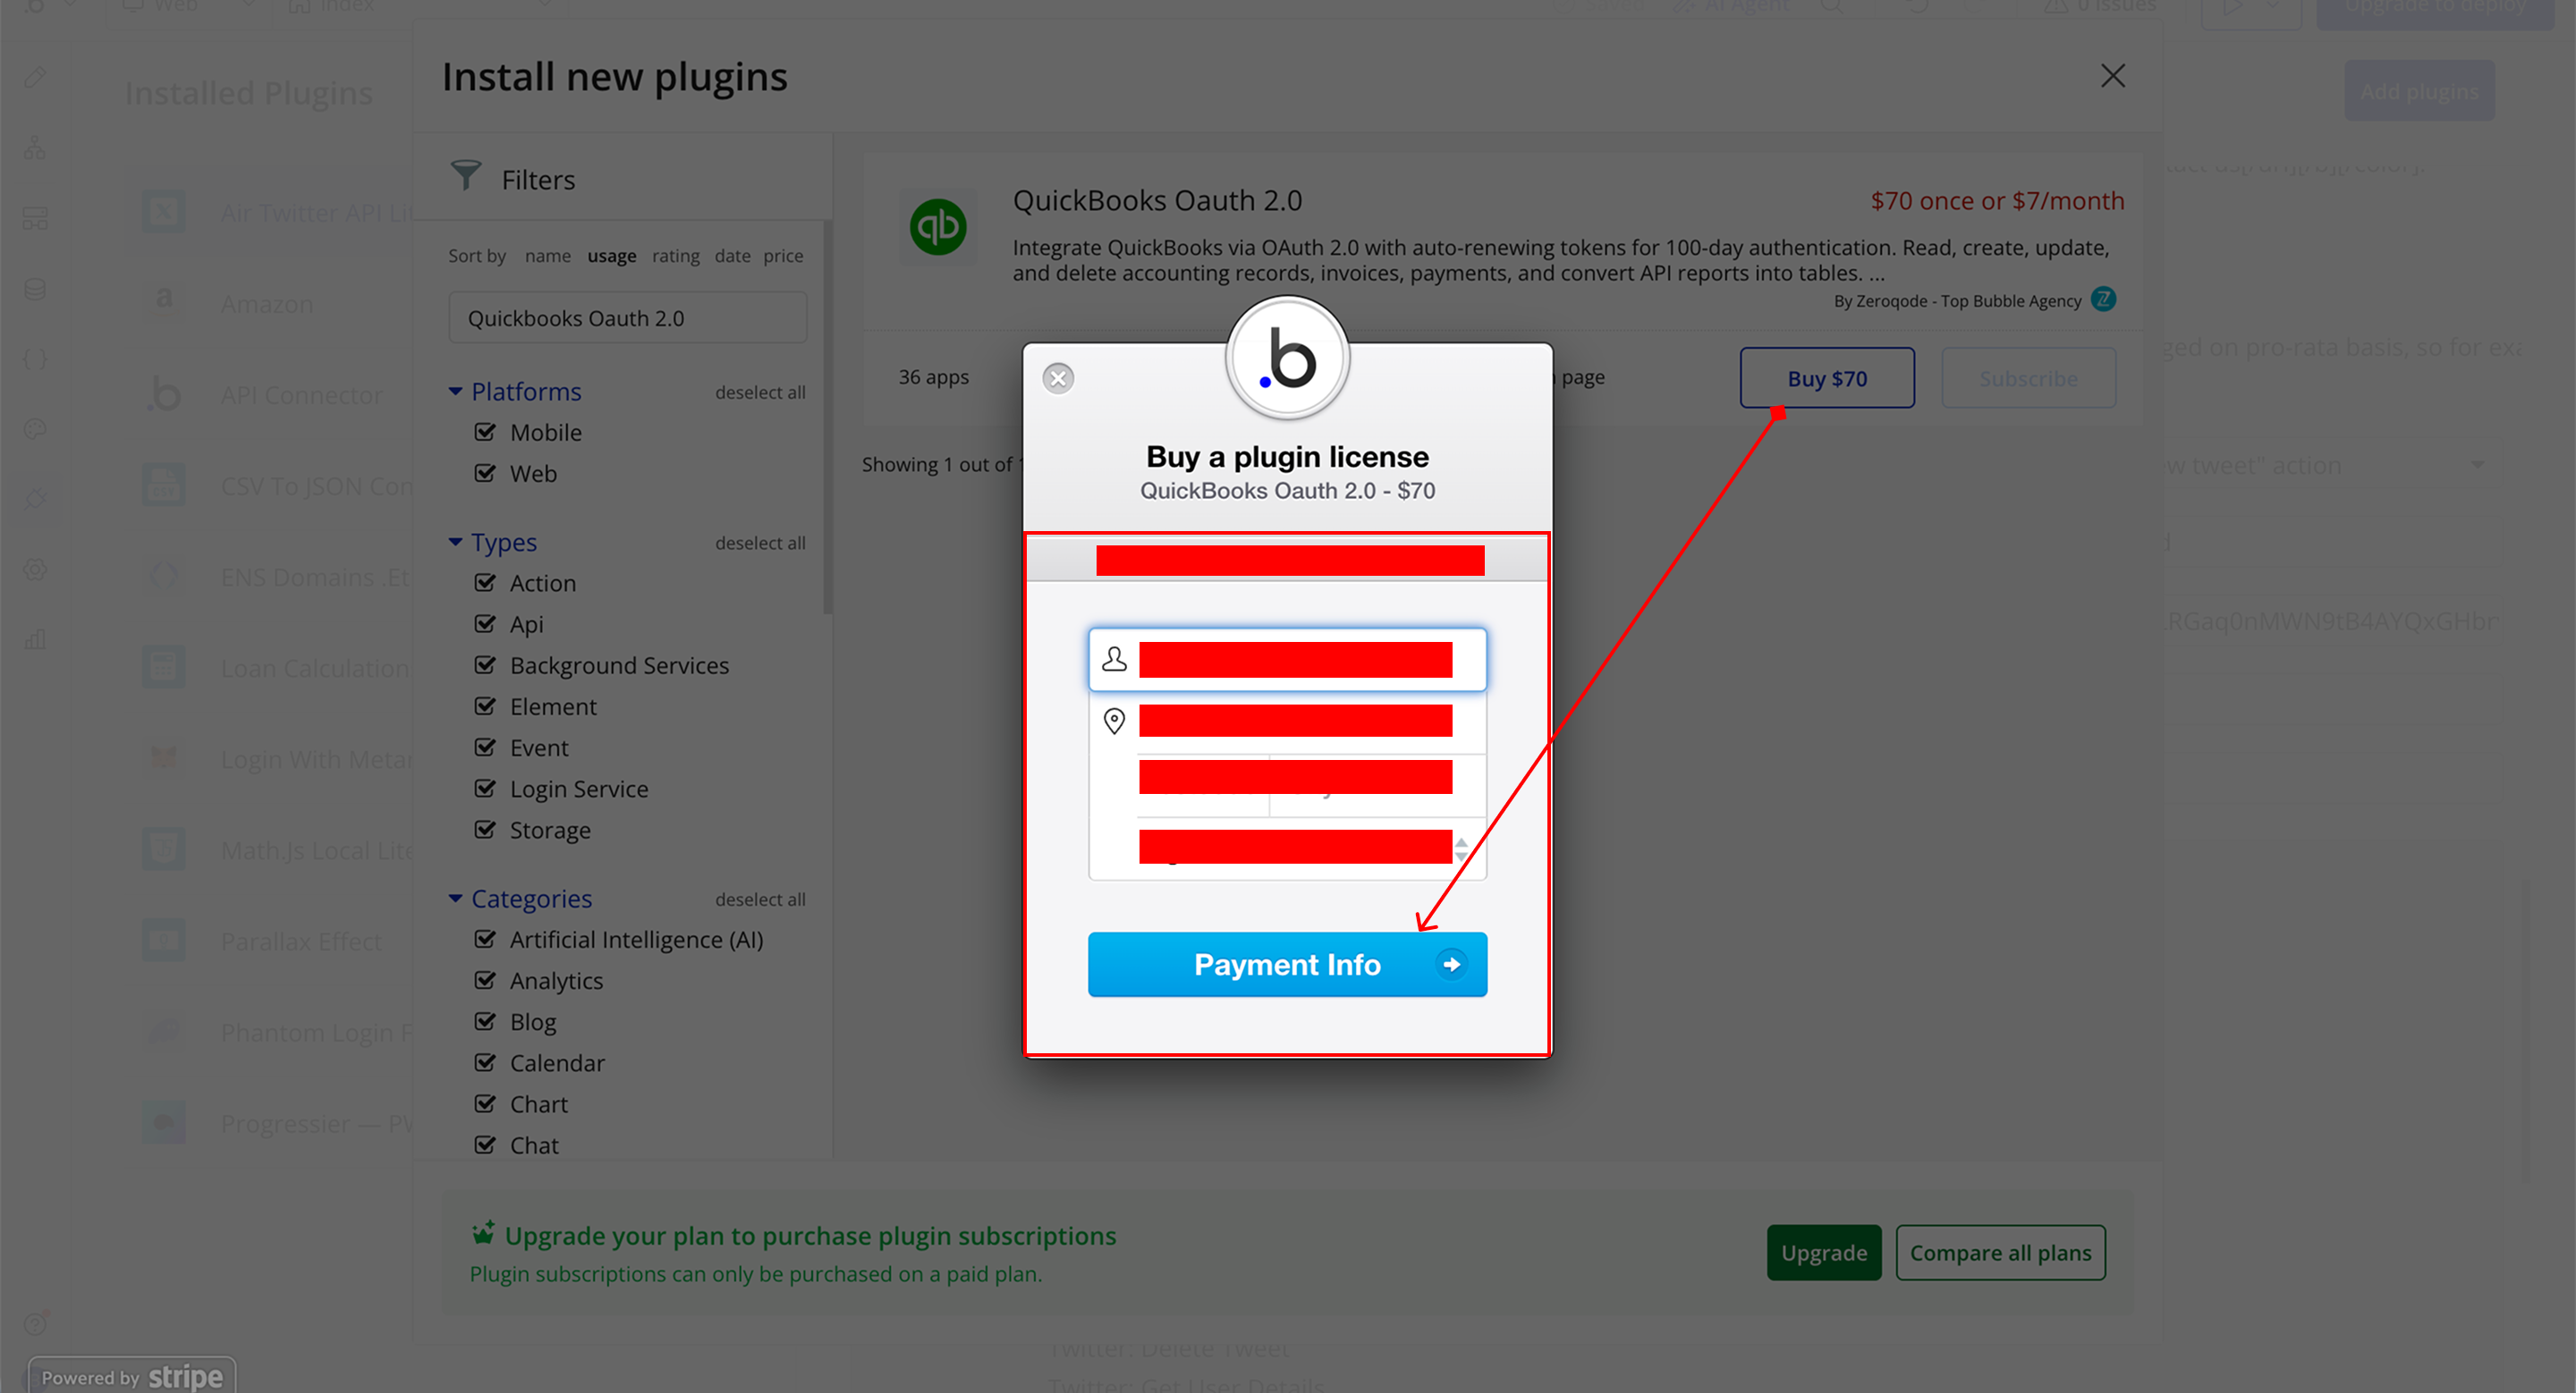Uncheck the Mobile platform checkbox
The width and height of the screenshot is (2576, 1393).
click(485, 432)
